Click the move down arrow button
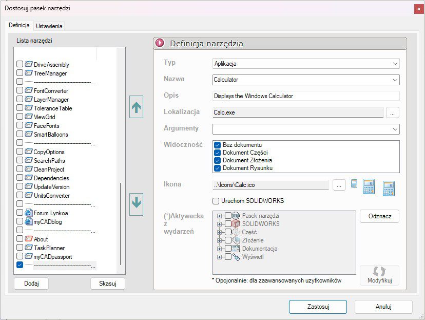This screenshot has width=425, height=320. coord(136,204)
